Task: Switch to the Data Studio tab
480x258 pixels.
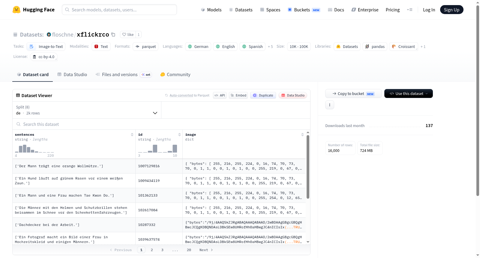Action: click(72, 75)
